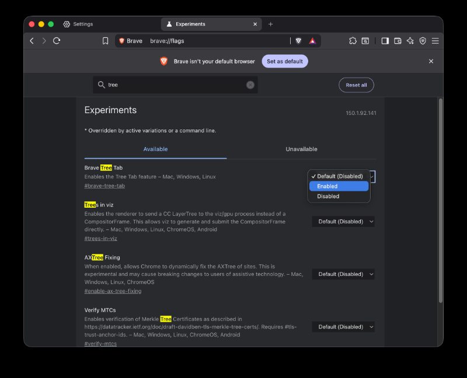Image resolution: width=467 pixels, height=378 pixels.
Task: Click the page vertical scrollbar
Action: (441, 201)
